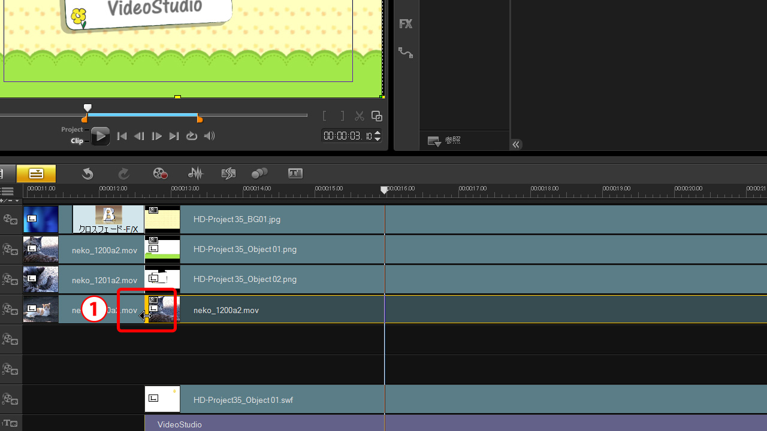
Task: Click the preview scrubber jog slider handle
Action: click(87, 108)
